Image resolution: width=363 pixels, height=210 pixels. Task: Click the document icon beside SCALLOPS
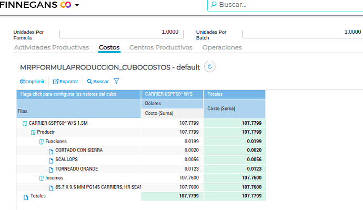point(51,161)
